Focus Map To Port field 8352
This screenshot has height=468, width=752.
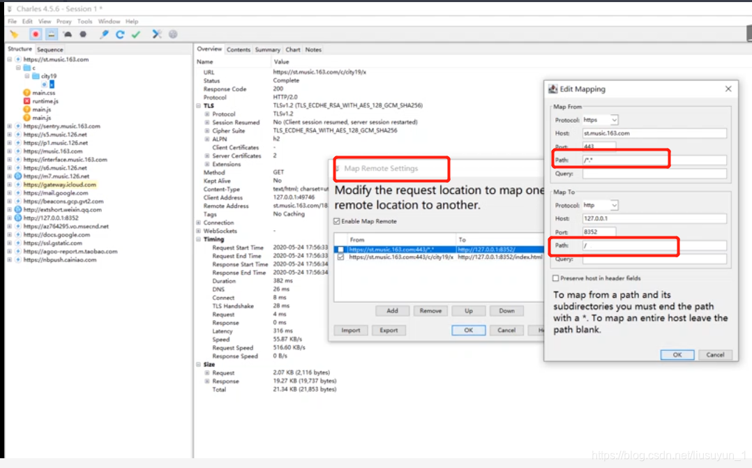(x=599, y=232)
